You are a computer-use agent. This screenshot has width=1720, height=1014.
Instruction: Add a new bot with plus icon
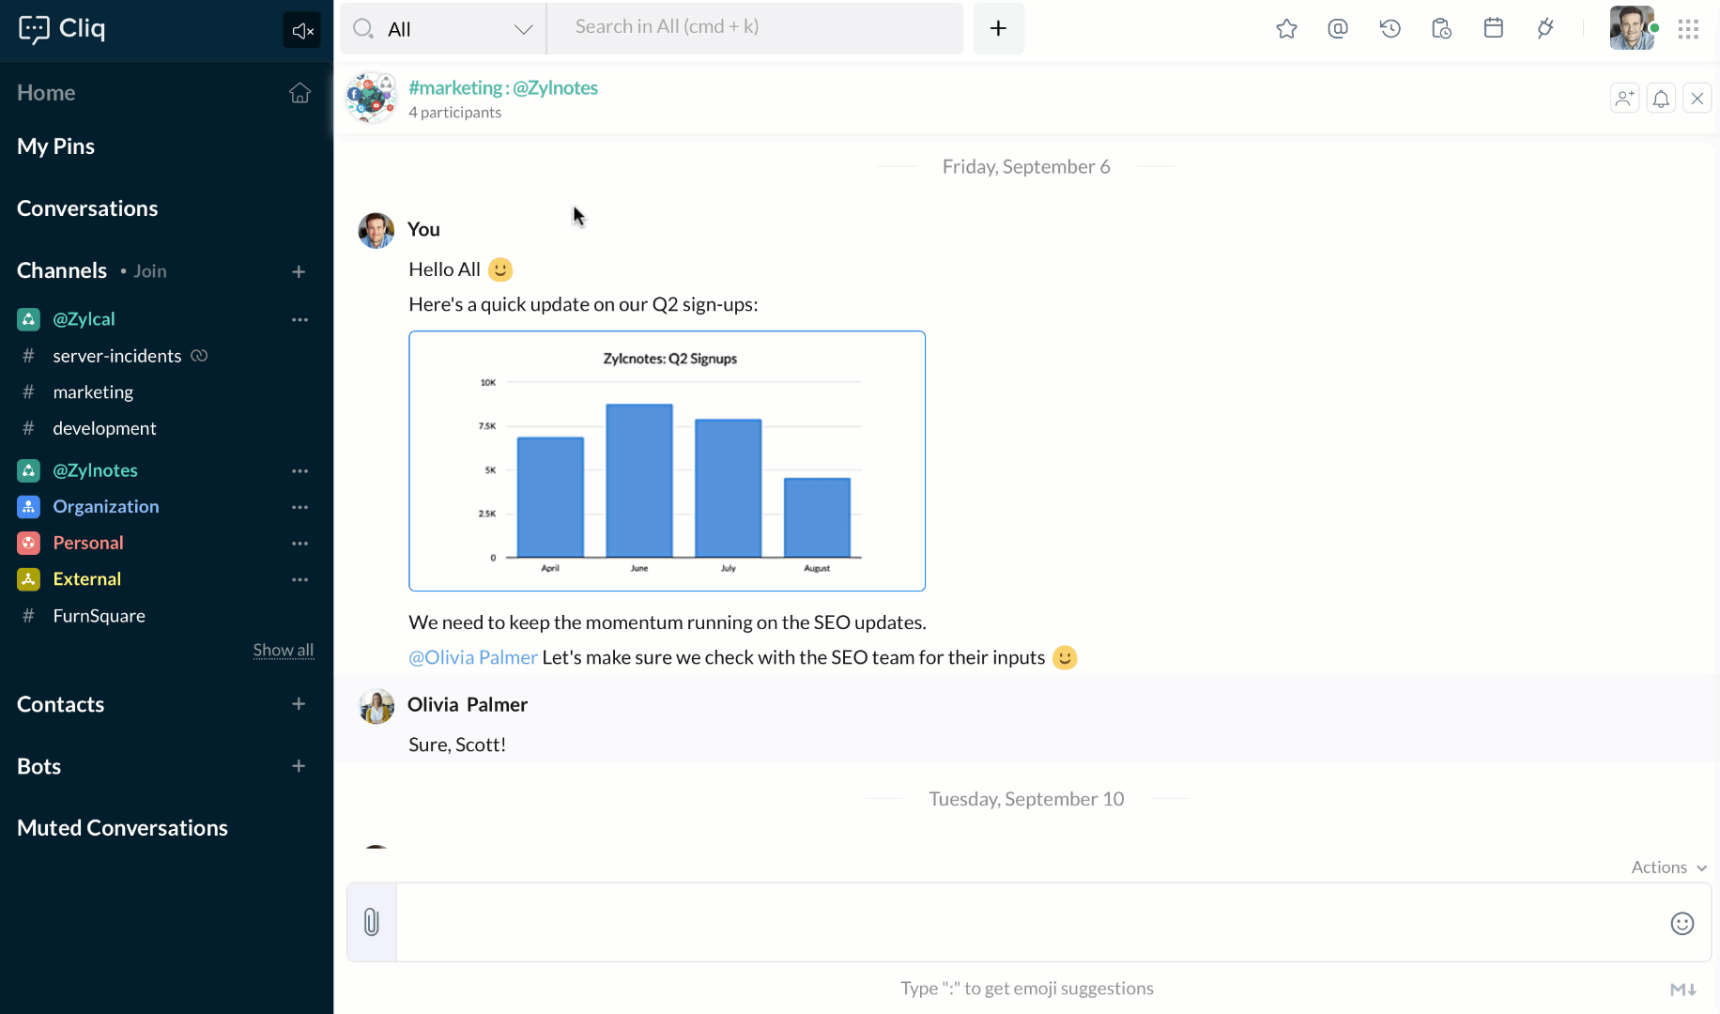[299, 766]
